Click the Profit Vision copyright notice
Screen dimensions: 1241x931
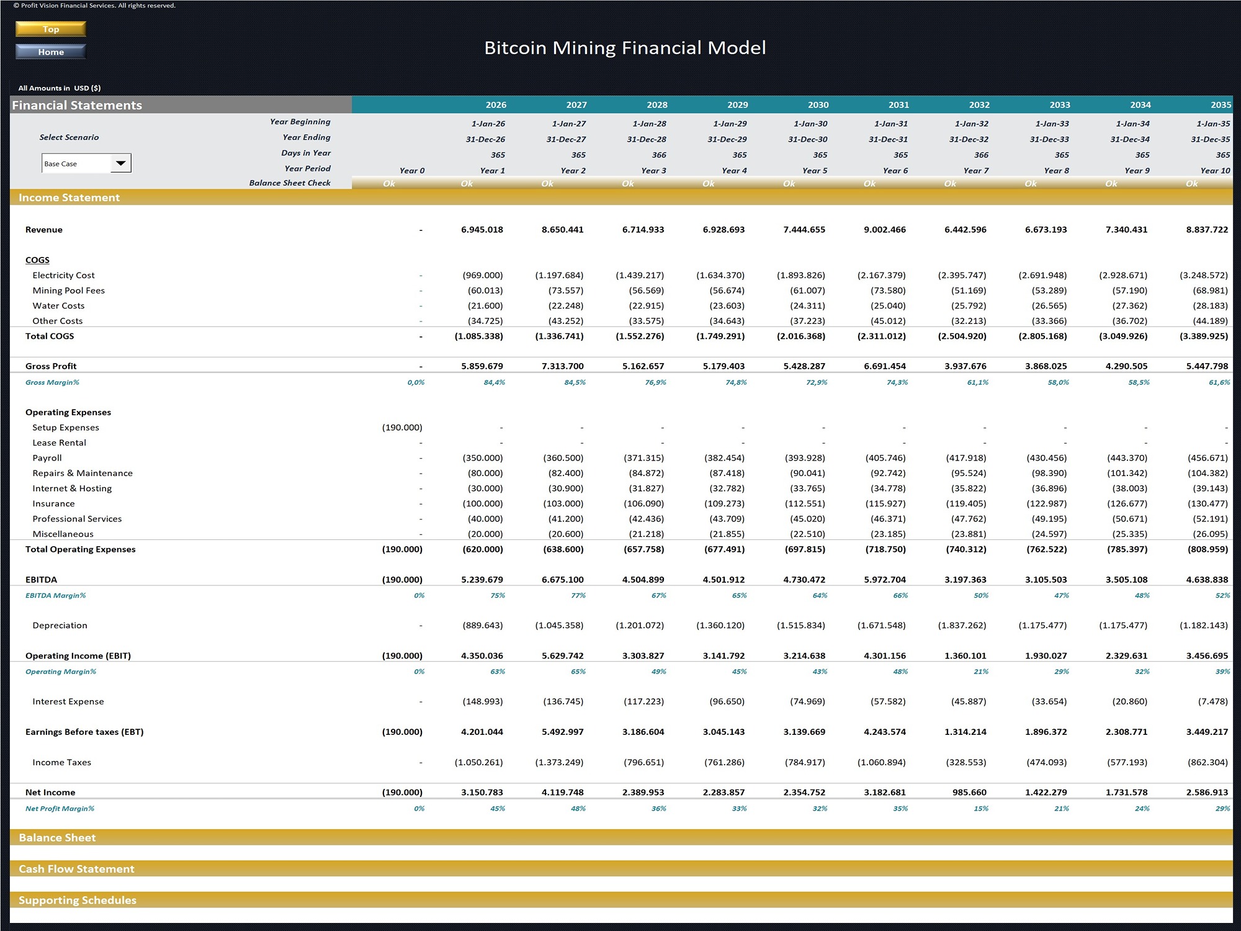point(96,5)
